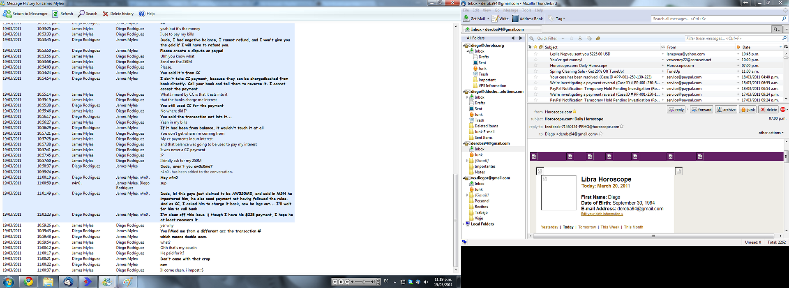Viewport: 789px width, 288px height.
Task: Sort messages by Date column
Action: [762, 47]
